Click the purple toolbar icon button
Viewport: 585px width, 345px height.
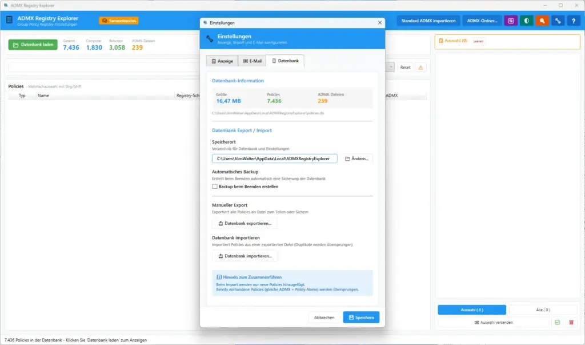[511, 21]
